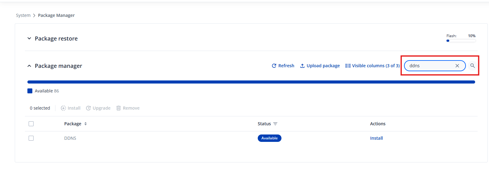Click the Refresh circular arrow icon

pos(274,66)
